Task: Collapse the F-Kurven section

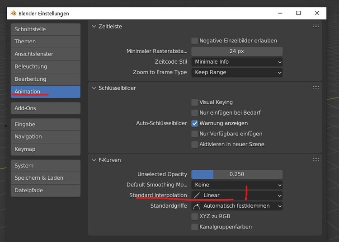Action: 94,160
